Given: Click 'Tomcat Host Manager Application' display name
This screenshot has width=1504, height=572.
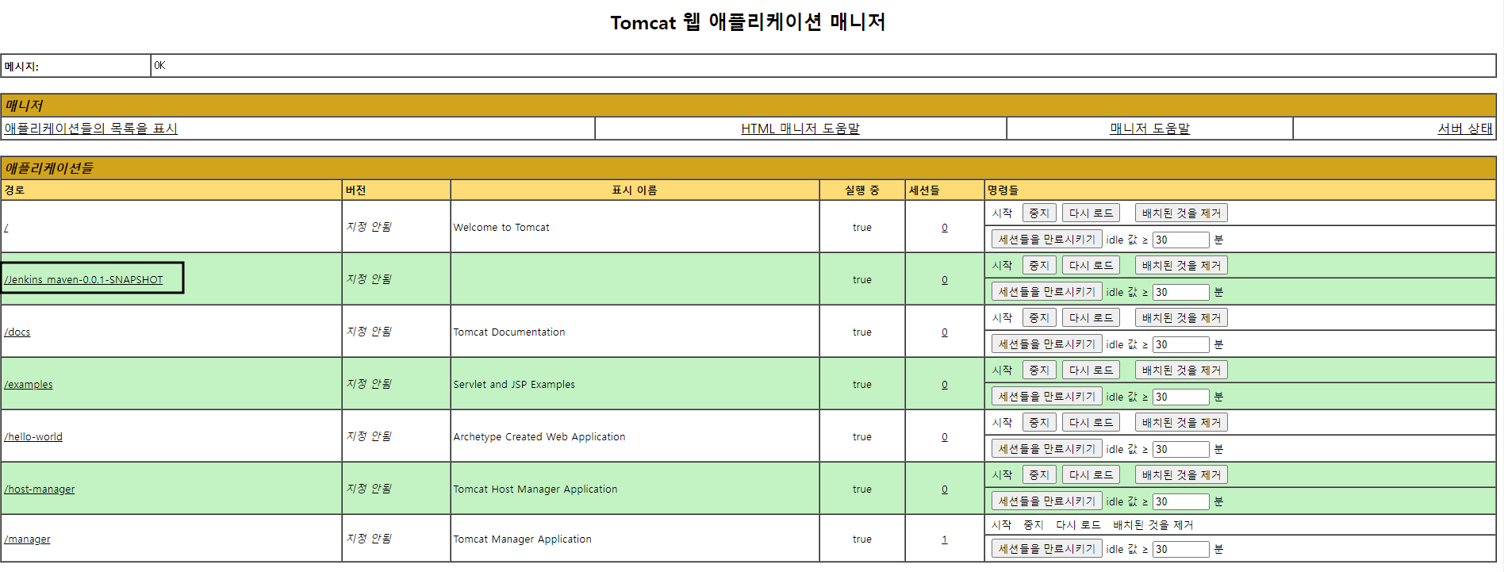Looking at the screenshot, I should tap(535, 489).
